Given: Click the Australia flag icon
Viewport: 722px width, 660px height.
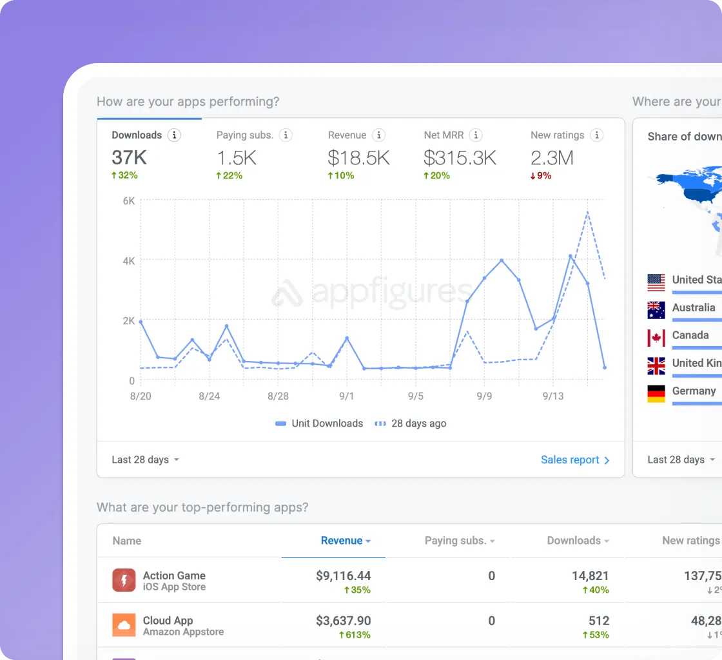Looking at the screenshot, I should click(656, 310).
